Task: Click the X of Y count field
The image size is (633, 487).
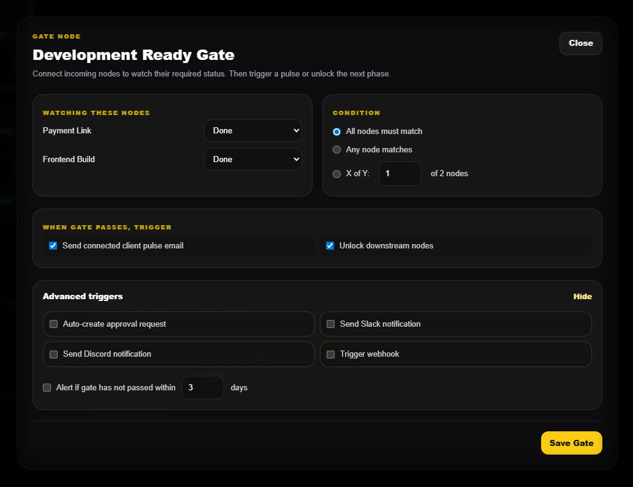Action: pyautogui.click(x=400, y=174)
